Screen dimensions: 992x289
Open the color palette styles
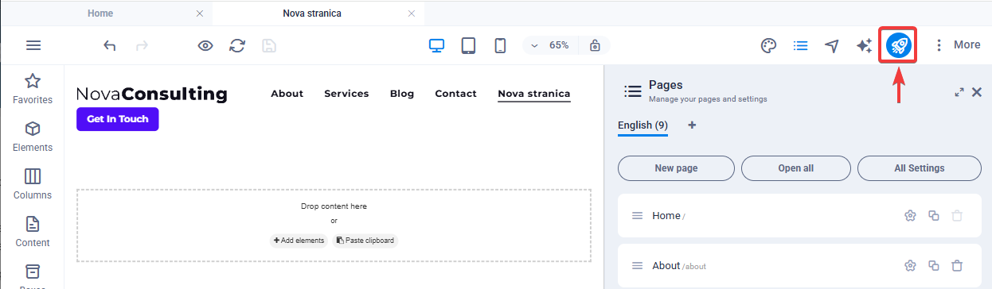pos(768,45)
